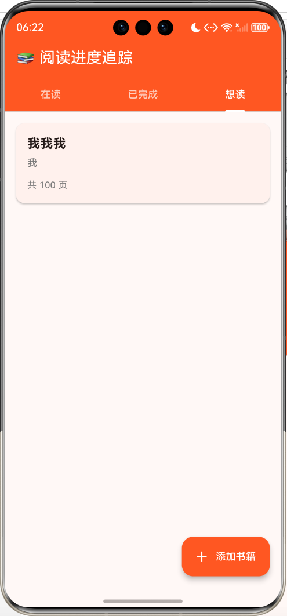Tap the 阅读进度追踪 app title
Image resolution: width=287 pixels, height=616 pixels.
(x=86, y=58)
